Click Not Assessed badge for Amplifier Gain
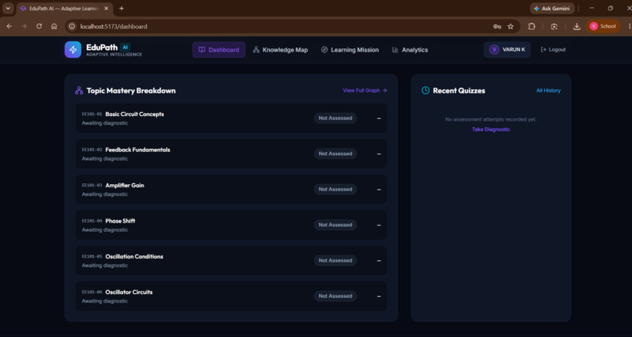Screen dimensions: 632x337 tap(336, 189)
